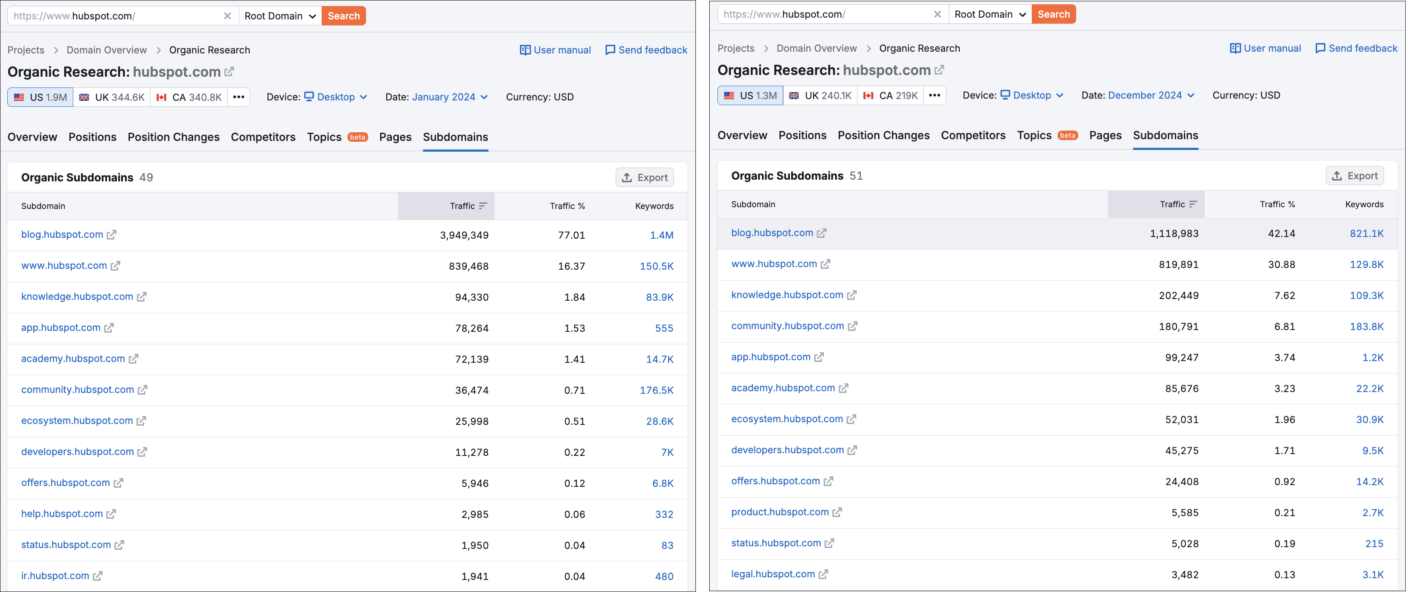Screen dimensions: 1406x592
Task: Click Search button in right panel
Action: coord(1053,14)
